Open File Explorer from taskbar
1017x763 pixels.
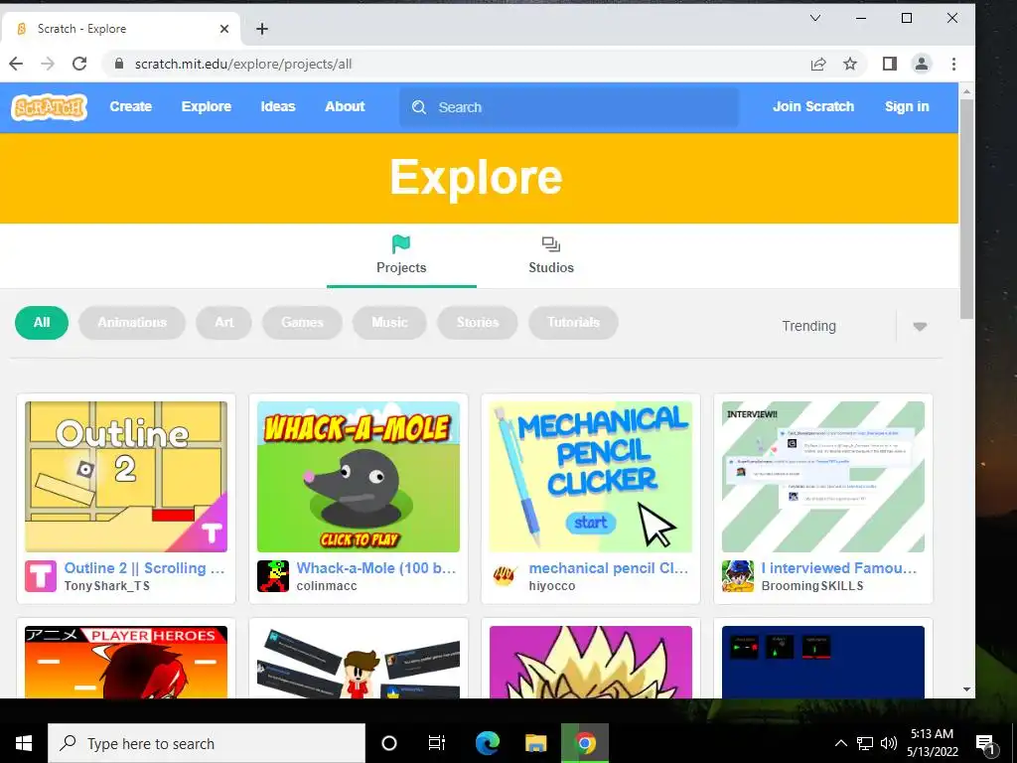[x=535, y=743]
